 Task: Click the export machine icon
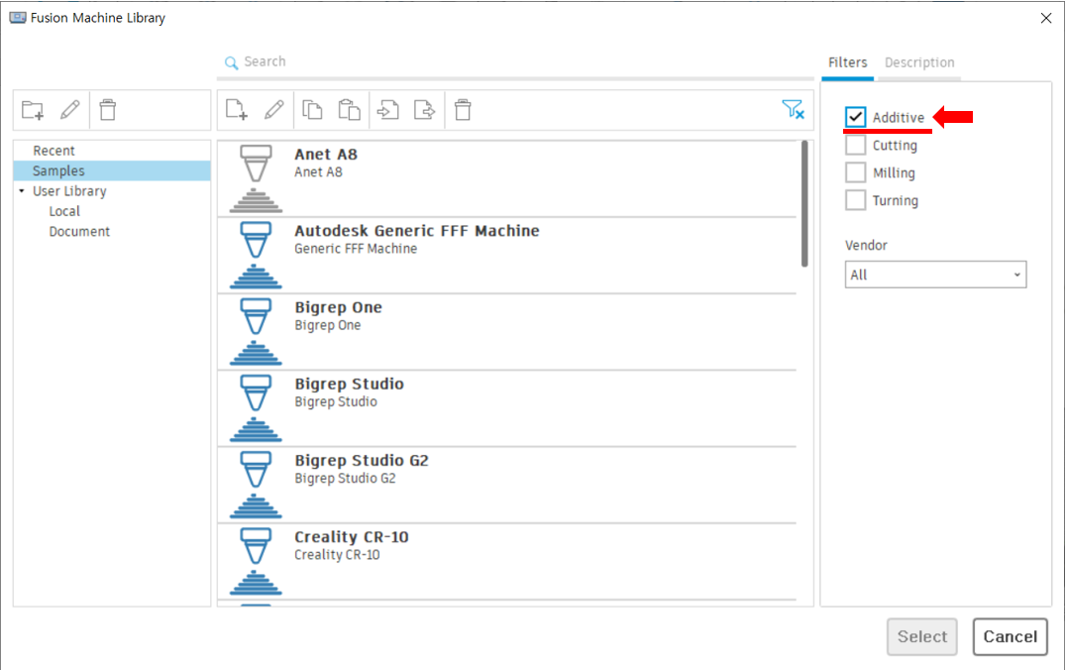coord(425,109)
